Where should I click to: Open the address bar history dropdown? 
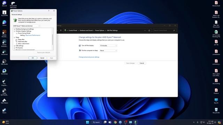click(x=145, y=31)
